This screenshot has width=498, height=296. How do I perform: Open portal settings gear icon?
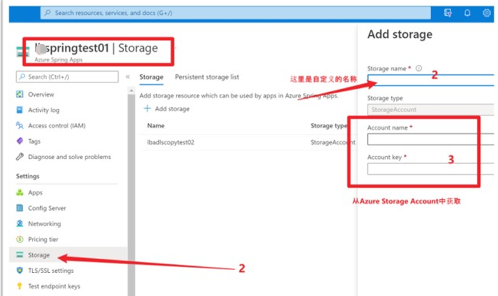tap(486, 13)
